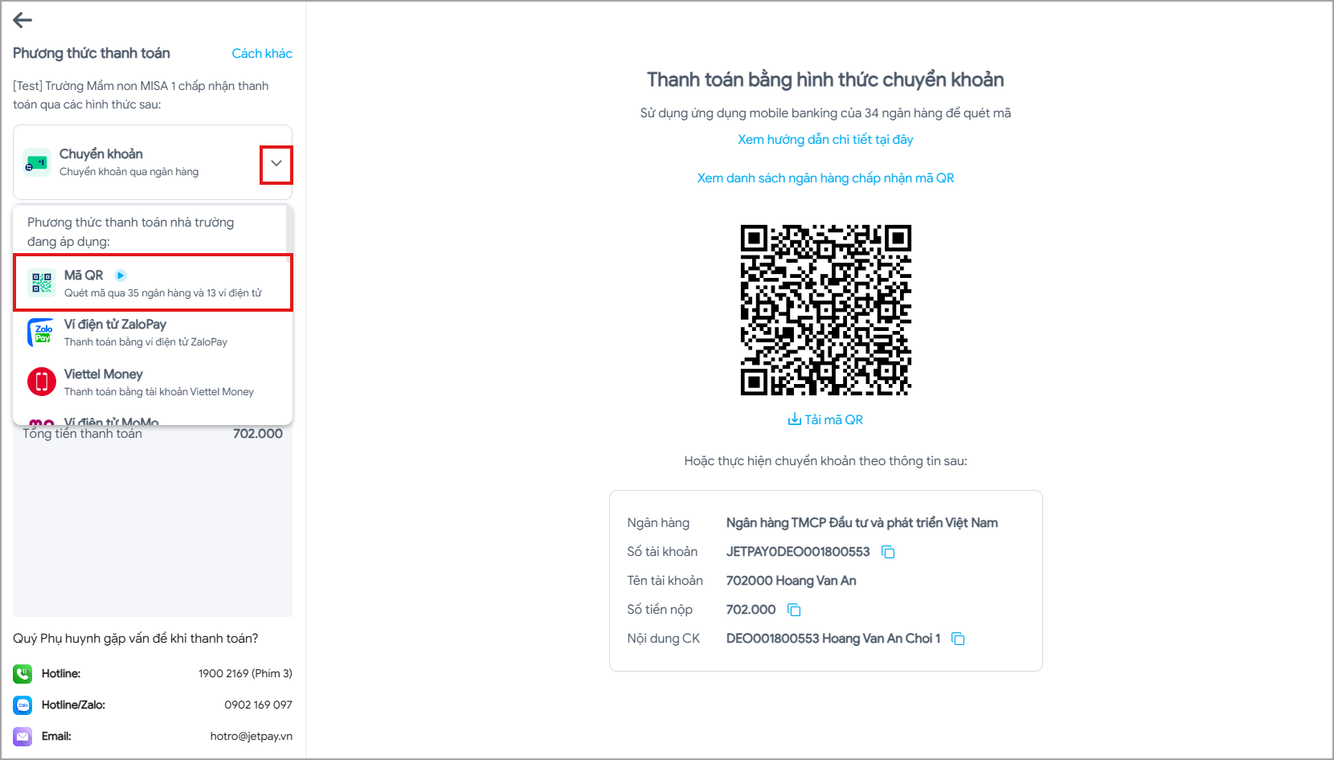Viewport: 1334px width, 760px height.
Task: Click the QR code image
Action: (825, 310)
